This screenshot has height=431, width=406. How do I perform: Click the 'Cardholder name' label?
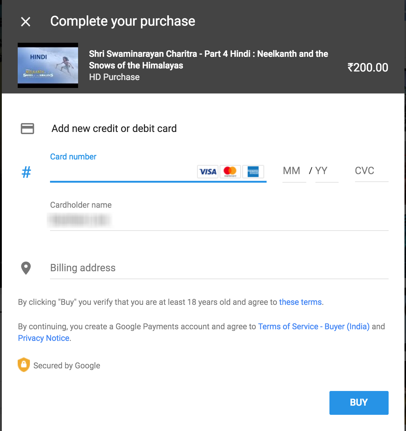81,205
